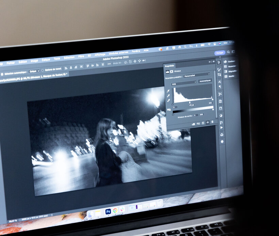Select the black point eyedropper in Niveaux
This screenshot has height=236, width=279.
tap(168, 91)
